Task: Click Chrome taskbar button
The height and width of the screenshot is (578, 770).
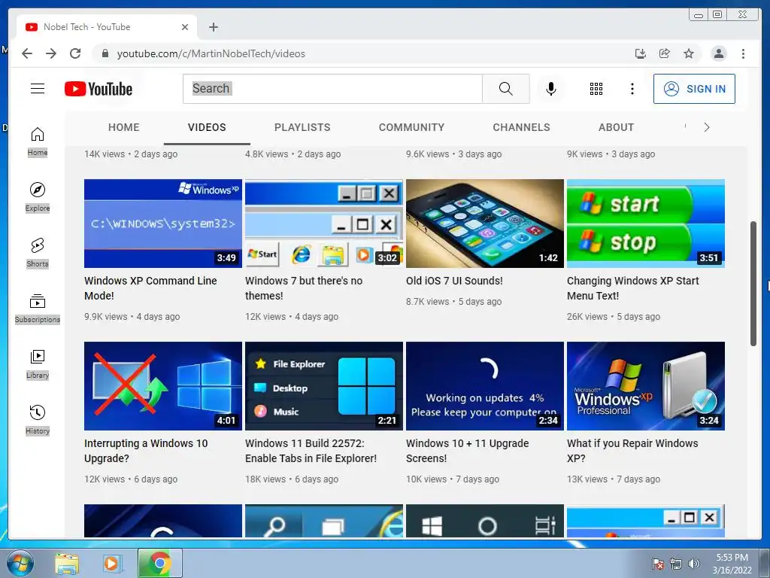Action: click(x=159, y=563)
